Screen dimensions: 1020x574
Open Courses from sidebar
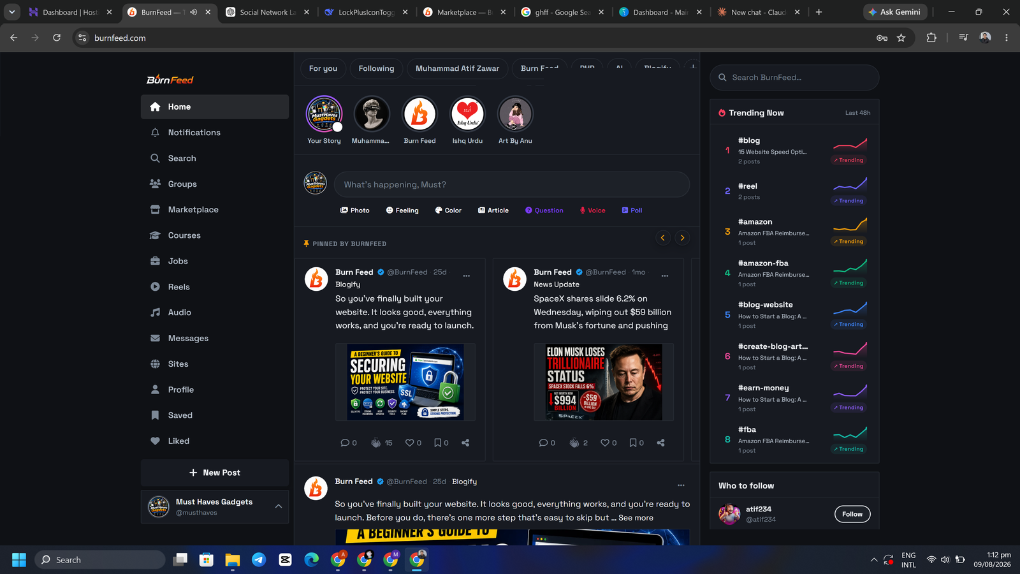pos(214,235)
